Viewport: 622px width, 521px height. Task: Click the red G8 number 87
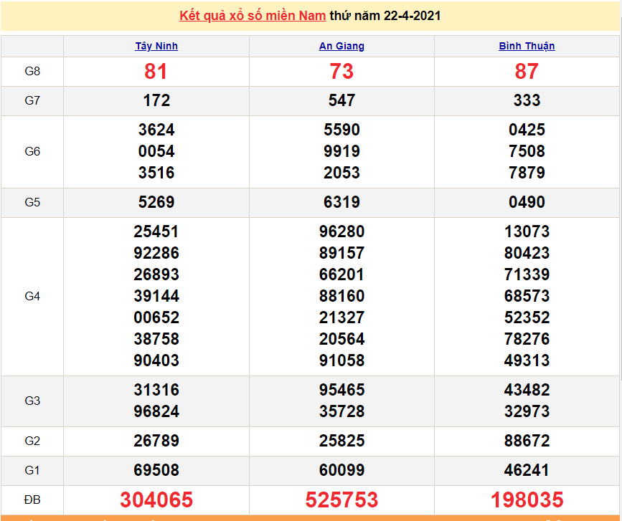[x=527, y=72]
